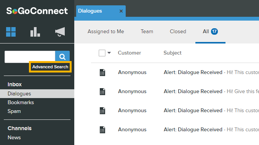
Task: Open the Advanced Search link
Action: 50,67
